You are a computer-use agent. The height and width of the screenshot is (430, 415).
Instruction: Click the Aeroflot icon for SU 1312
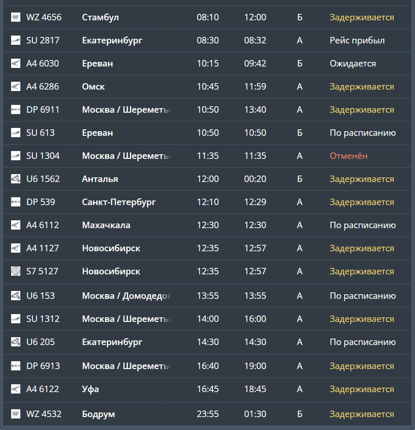tap(16, 319)
